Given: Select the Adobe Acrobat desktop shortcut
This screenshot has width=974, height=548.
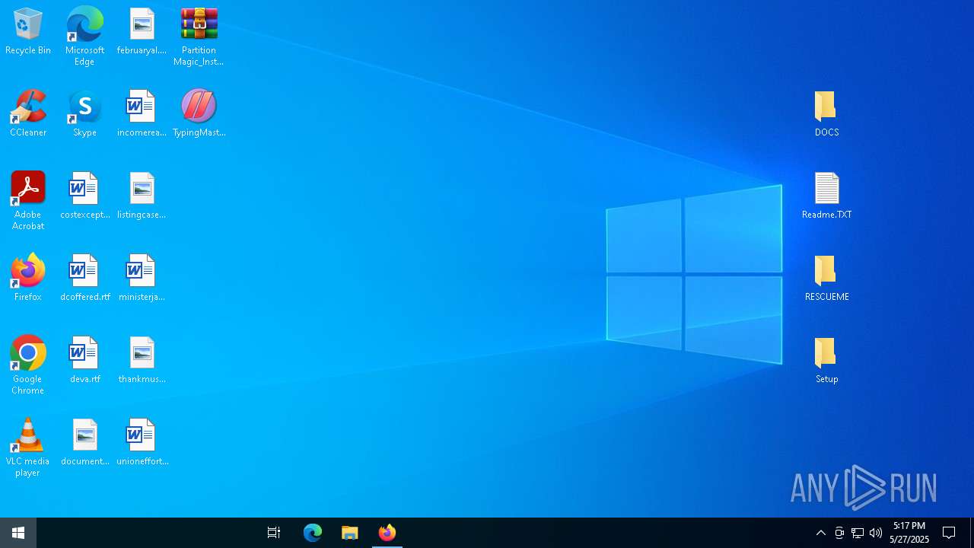Looking at the screenshot, I should click(28, 201).
